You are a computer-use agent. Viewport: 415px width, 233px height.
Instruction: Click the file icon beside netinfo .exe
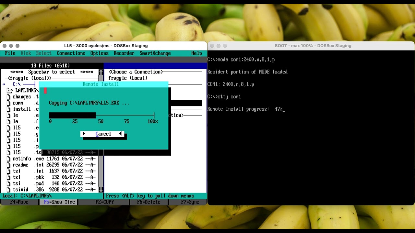pyautogui.click(x=8, y=159)
